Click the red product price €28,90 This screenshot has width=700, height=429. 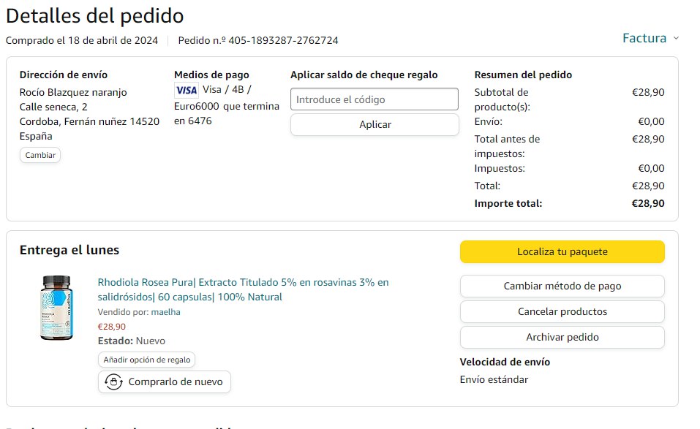click(x=111, y=327)
